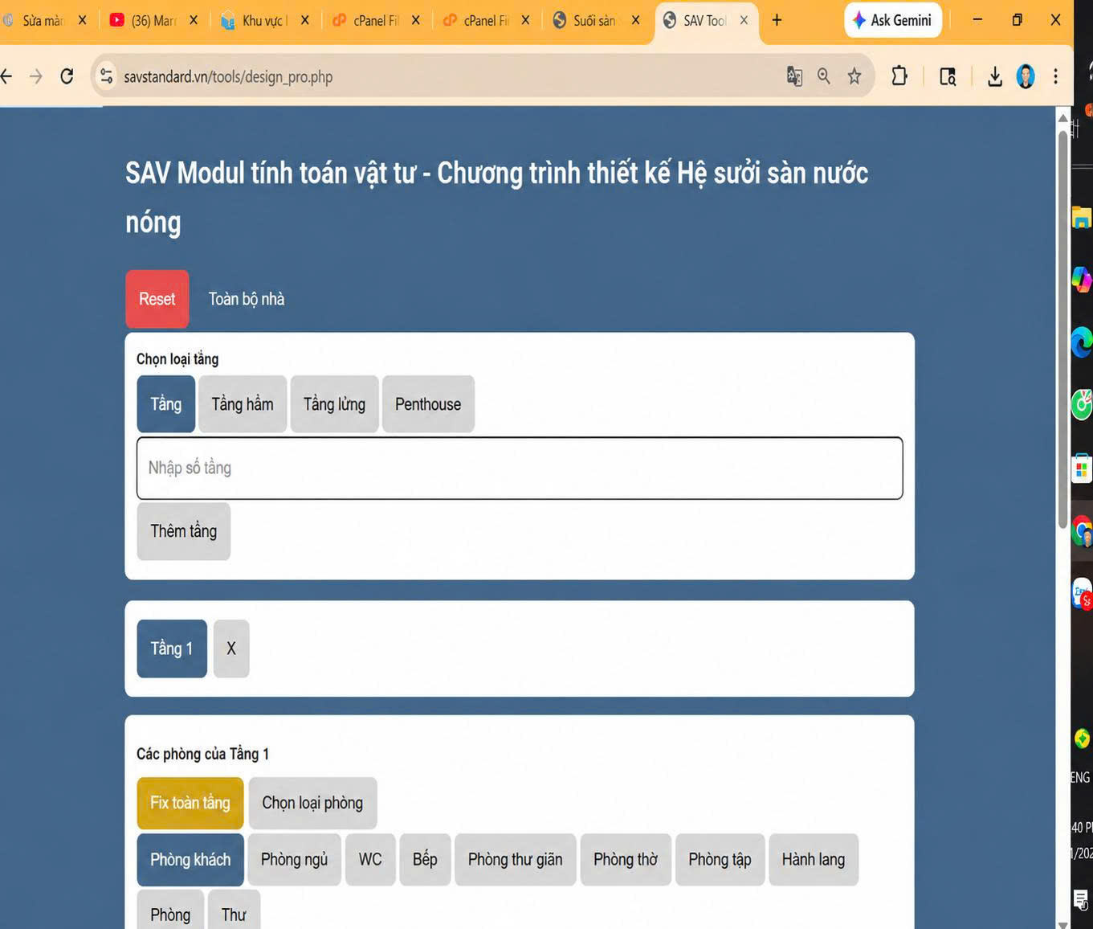Switch to the Khu vực tab
This screenshot has width=1093, height=929.
pyautogui.click(x=263, y=21)
